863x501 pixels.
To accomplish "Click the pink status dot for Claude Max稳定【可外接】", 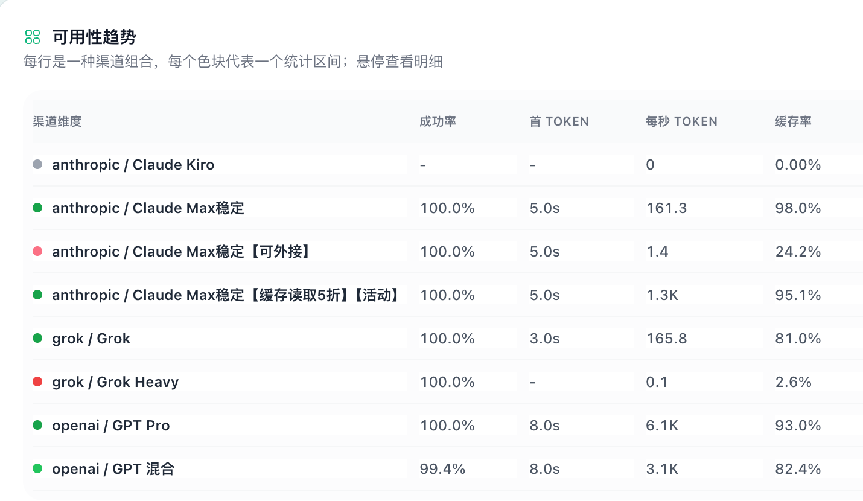I will [37, 251].
